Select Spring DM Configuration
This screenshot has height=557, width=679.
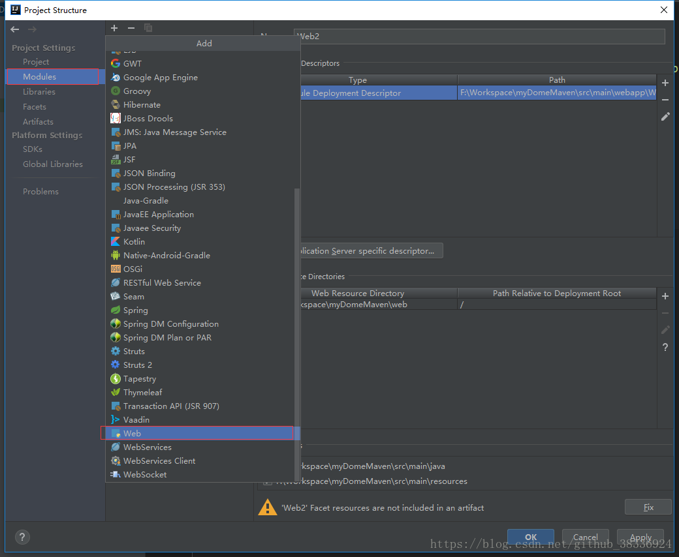click(x=199, y=324)
